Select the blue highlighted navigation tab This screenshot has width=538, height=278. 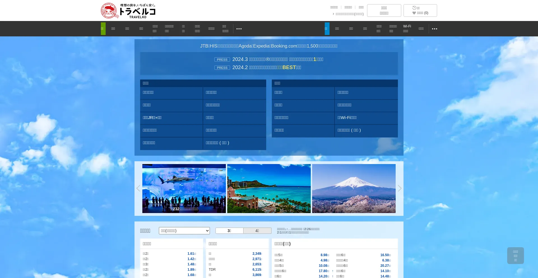tap(327, 29)
